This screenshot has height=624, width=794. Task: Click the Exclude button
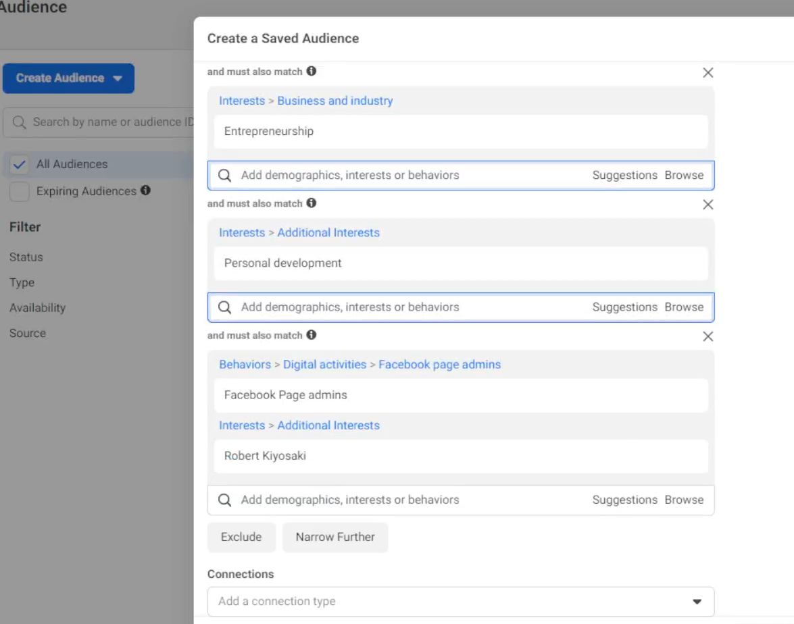[241, 537]
